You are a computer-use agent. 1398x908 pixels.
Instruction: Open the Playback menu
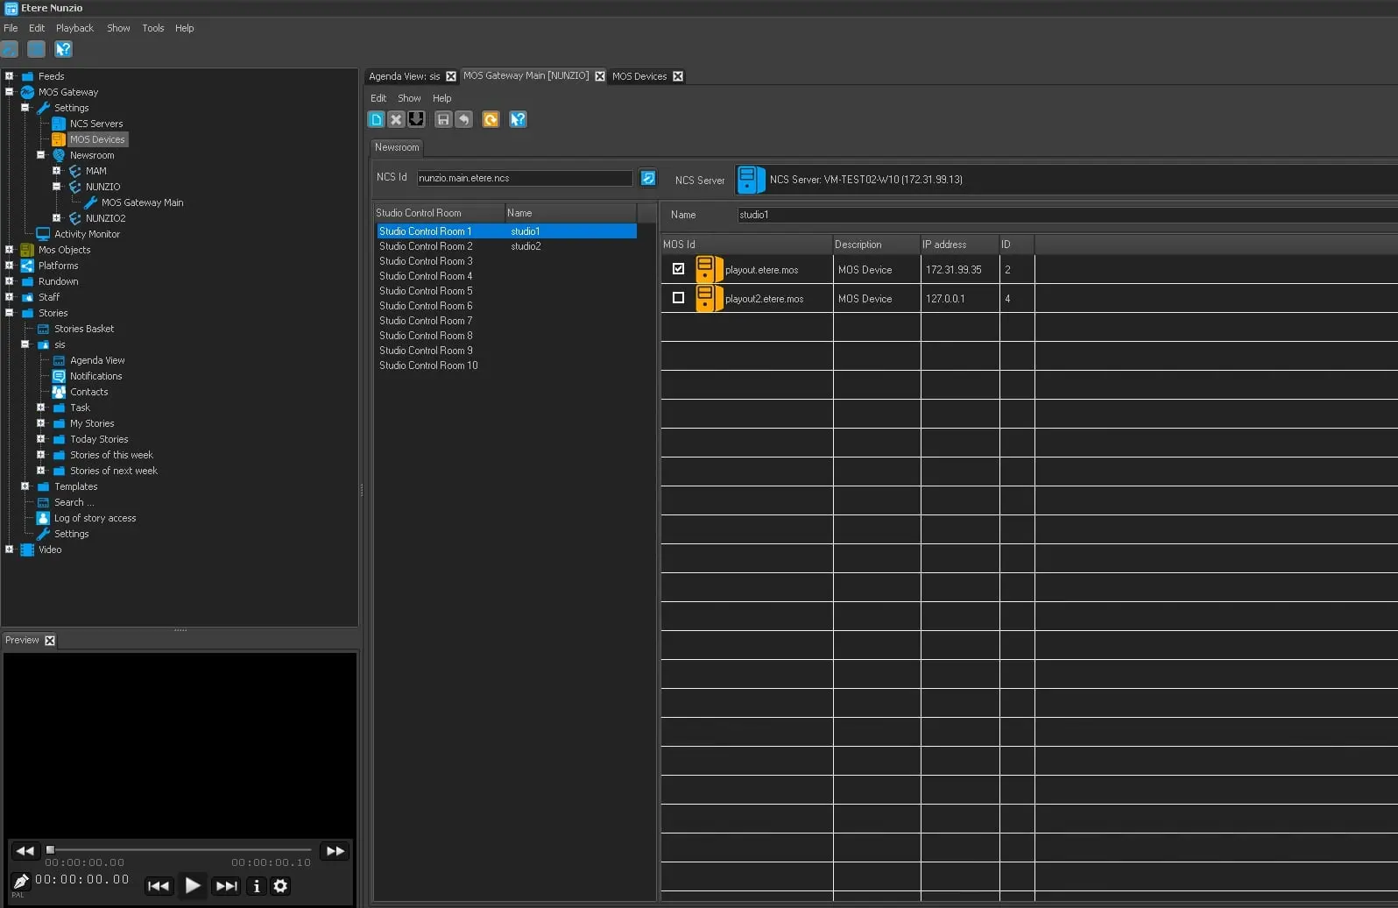point(74,28)
